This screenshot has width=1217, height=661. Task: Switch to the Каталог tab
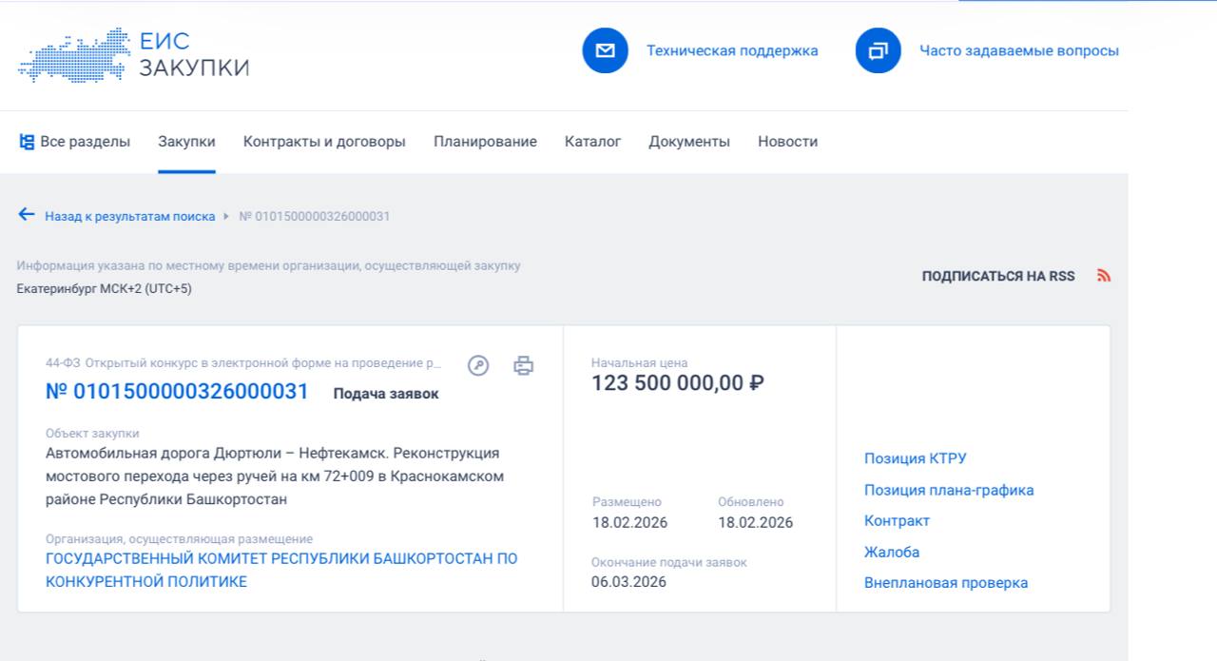click(x=592, y=141)
